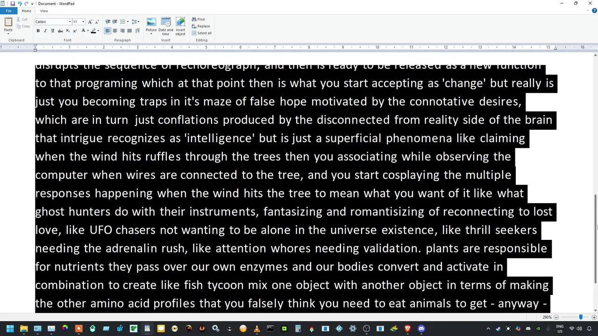Insert a Picture from the ribbon

tap(151, 22)
